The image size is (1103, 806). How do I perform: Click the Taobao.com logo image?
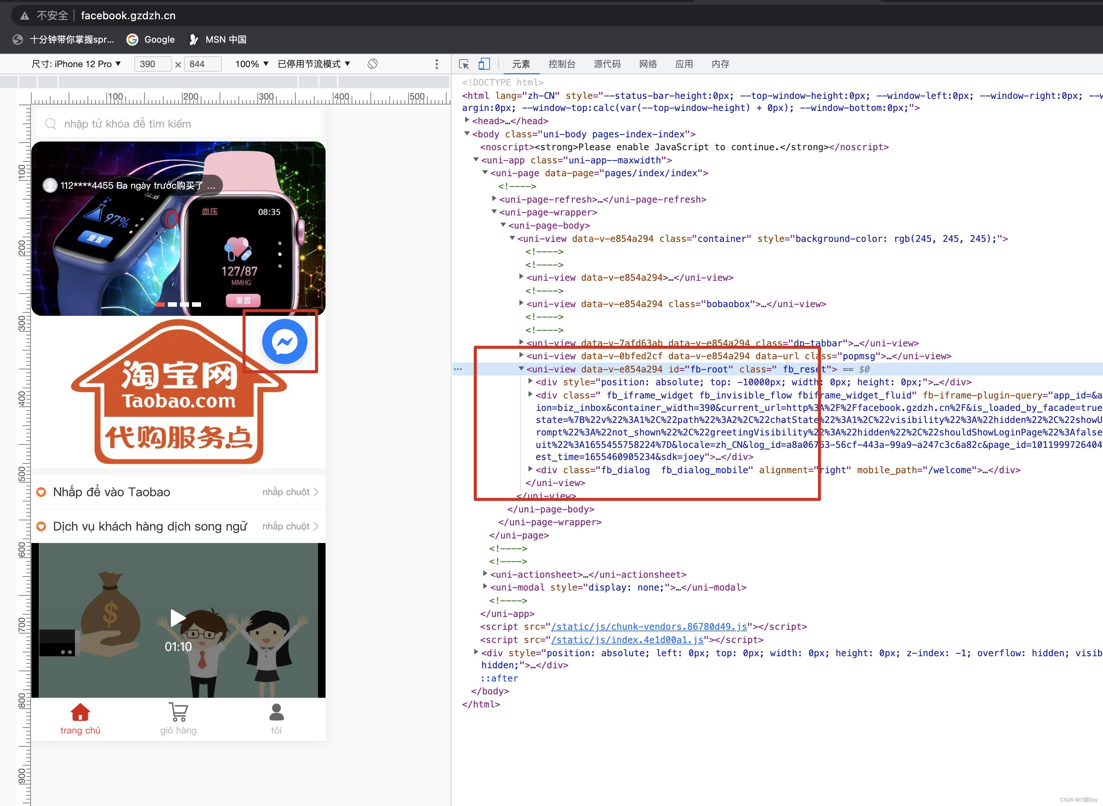[178, 392]
